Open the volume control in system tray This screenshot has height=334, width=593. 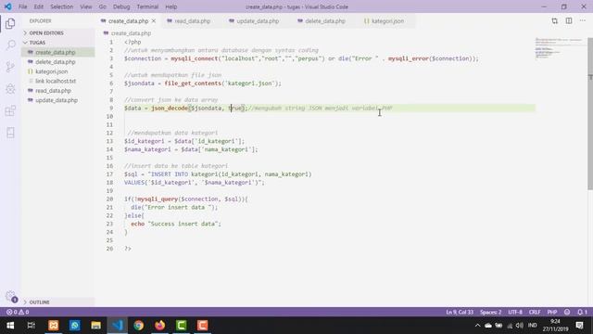pyautogui.click(x=519, y=326)
